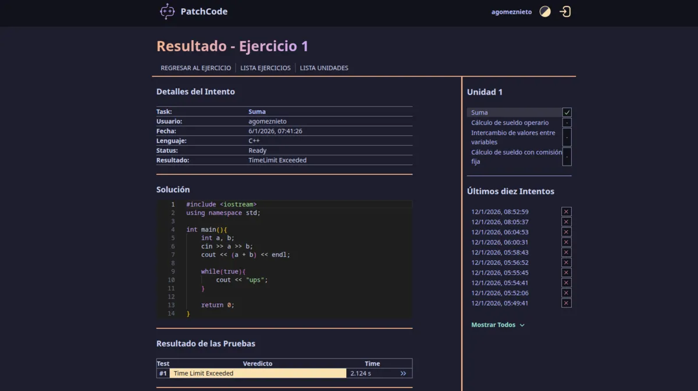This screenshot has height=391, width=698.
Task: Go to LISTA UNIDADES section
Action: pyautogui.click(x=324, y=68)
